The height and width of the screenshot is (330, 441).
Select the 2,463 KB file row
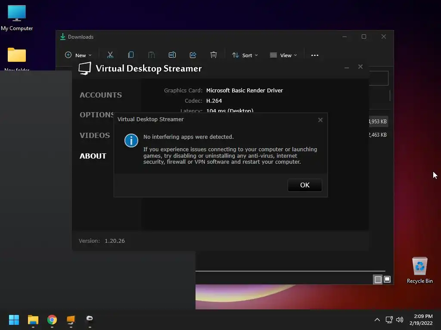coord(378,135)
